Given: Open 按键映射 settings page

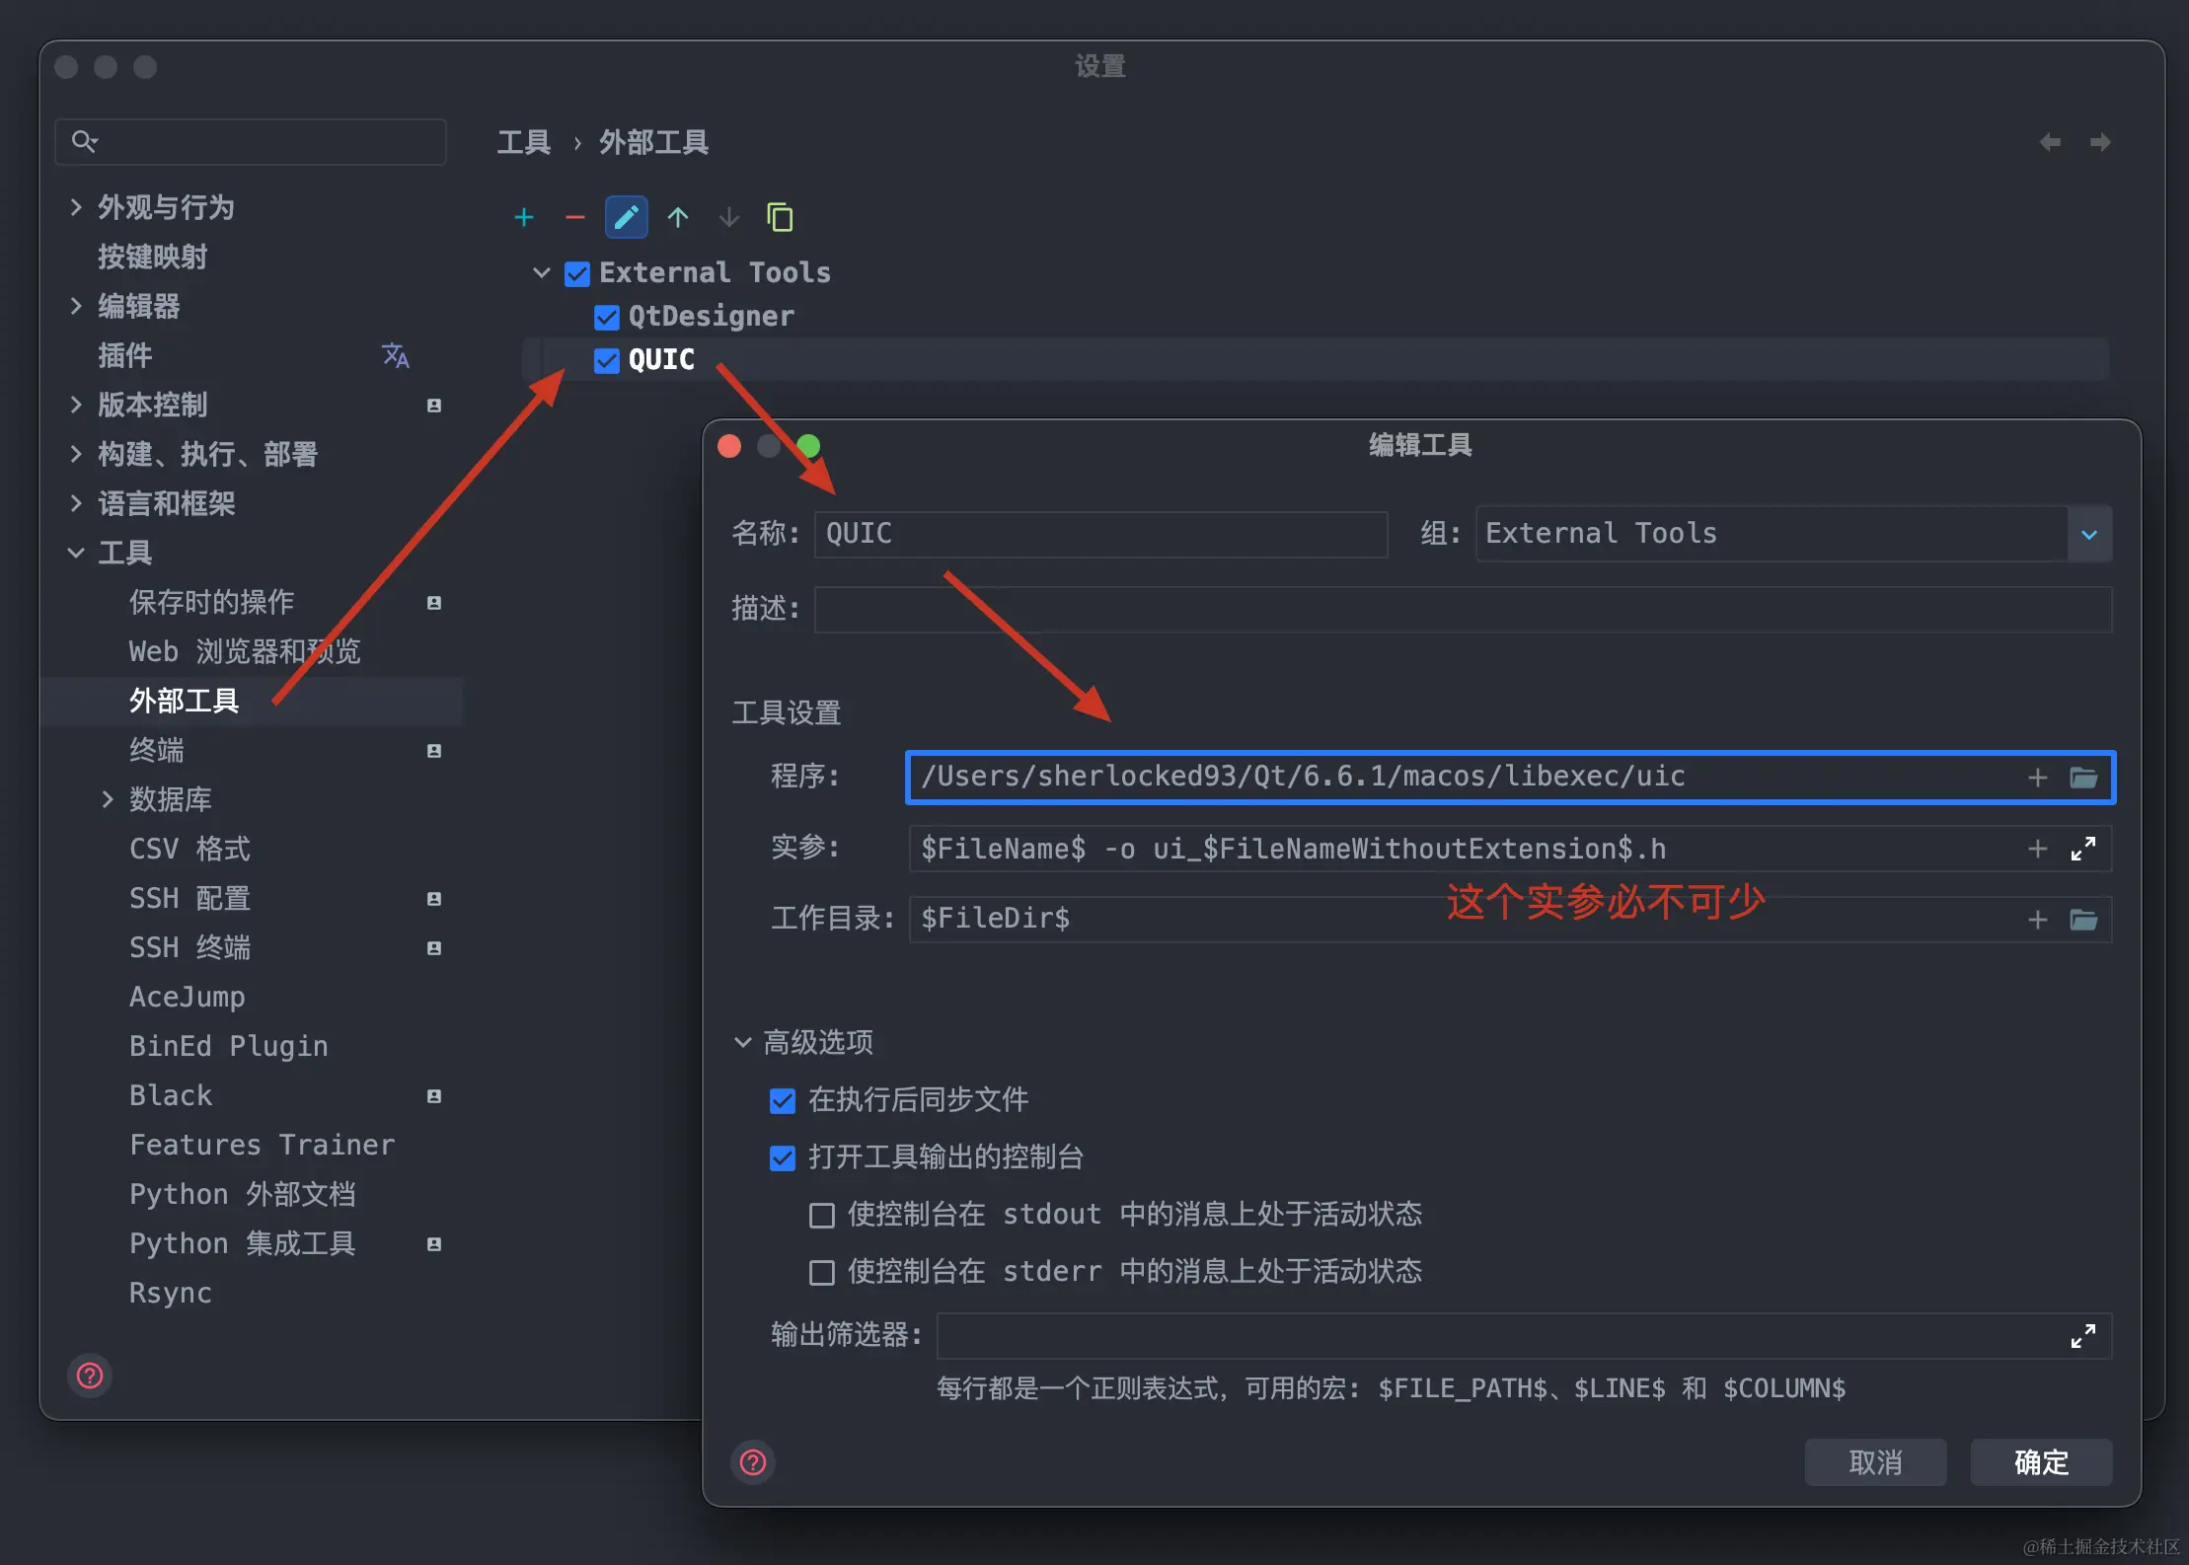Looking at the screenshot, I should click(x=153, y=257).
